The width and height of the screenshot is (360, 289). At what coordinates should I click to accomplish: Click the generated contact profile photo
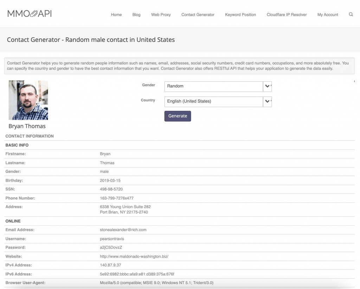tap(28, 100)
